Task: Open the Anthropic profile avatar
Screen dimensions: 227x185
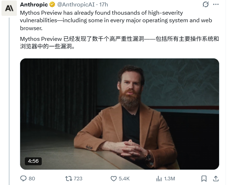Action: click(9, 8)
